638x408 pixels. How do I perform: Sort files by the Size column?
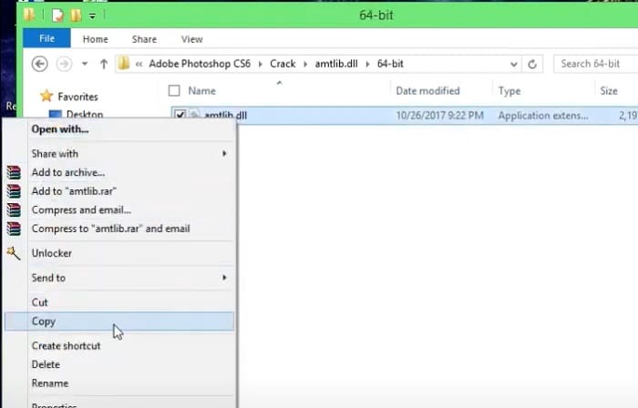[x=609, y=91]
